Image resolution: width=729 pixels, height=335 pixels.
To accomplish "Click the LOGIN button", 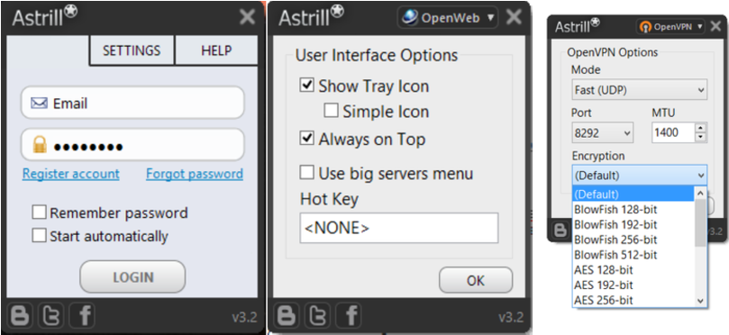I will 132,277.
